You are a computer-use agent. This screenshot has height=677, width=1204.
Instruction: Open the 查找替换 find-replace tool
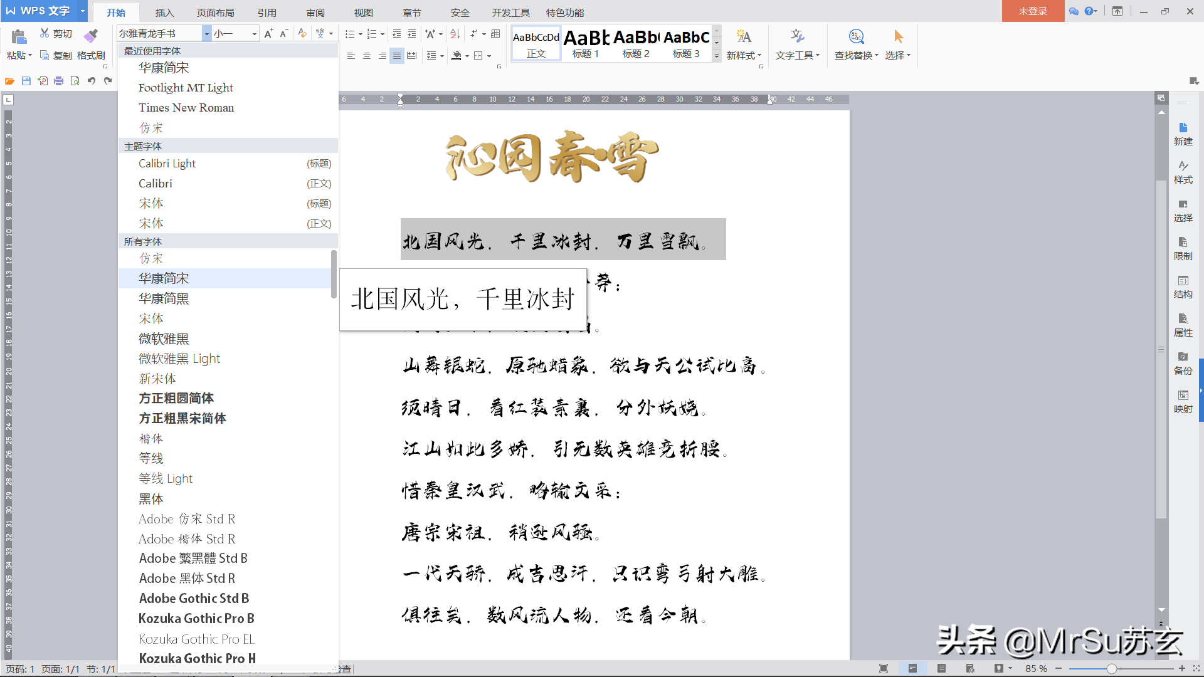856,45
